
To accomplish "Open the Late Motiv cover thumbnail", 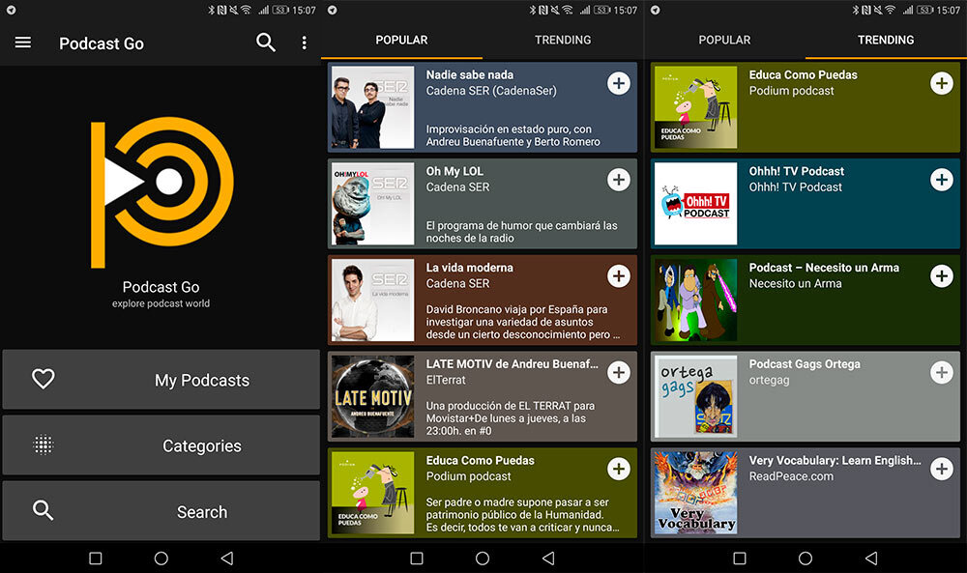I will [x=372, y=396].
